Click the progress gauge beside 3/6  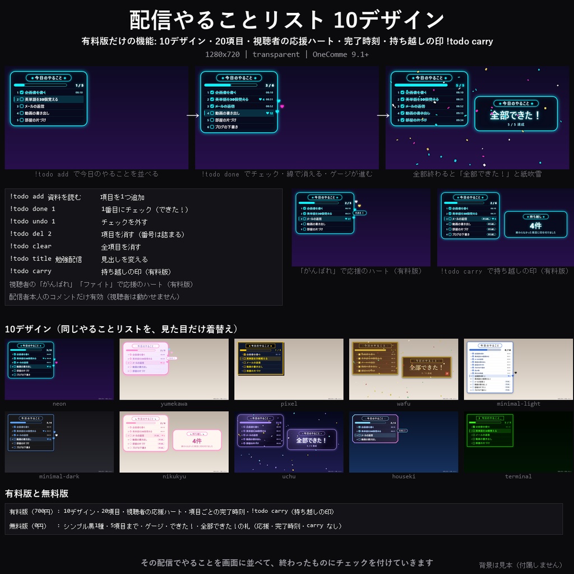(x=231, y=85)
